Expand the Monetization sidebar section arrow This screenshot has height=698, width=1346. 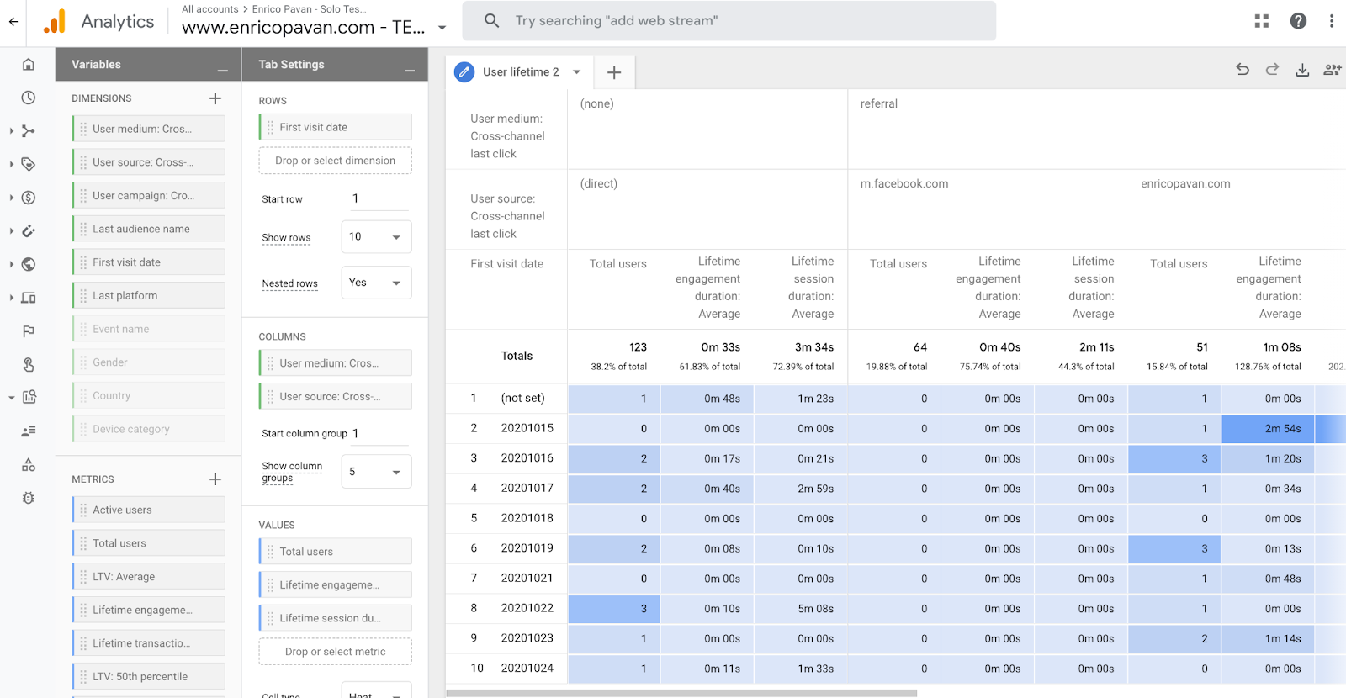point(11,198)
